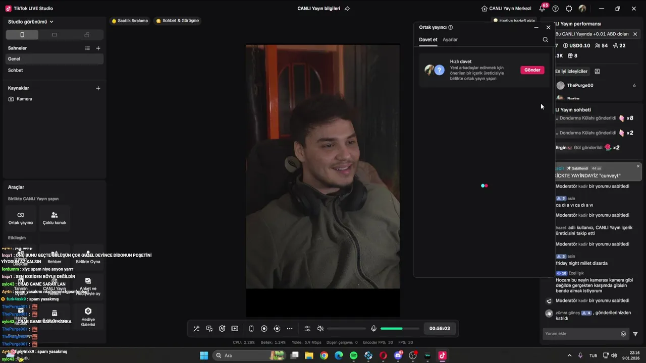The image size is (646, 363).
Task: Switch to the Davet et tab
Action: pos(428,39)
